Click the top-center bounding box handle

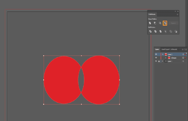tap(81, 56)
